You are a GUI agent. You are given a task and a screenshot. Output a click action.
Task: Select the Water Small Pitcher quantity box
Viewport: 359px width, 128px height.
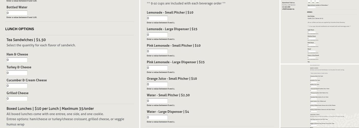157,101
